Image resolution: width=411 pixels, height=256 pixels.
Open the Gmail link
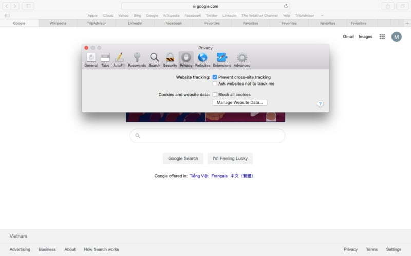[x=348, y=36]
